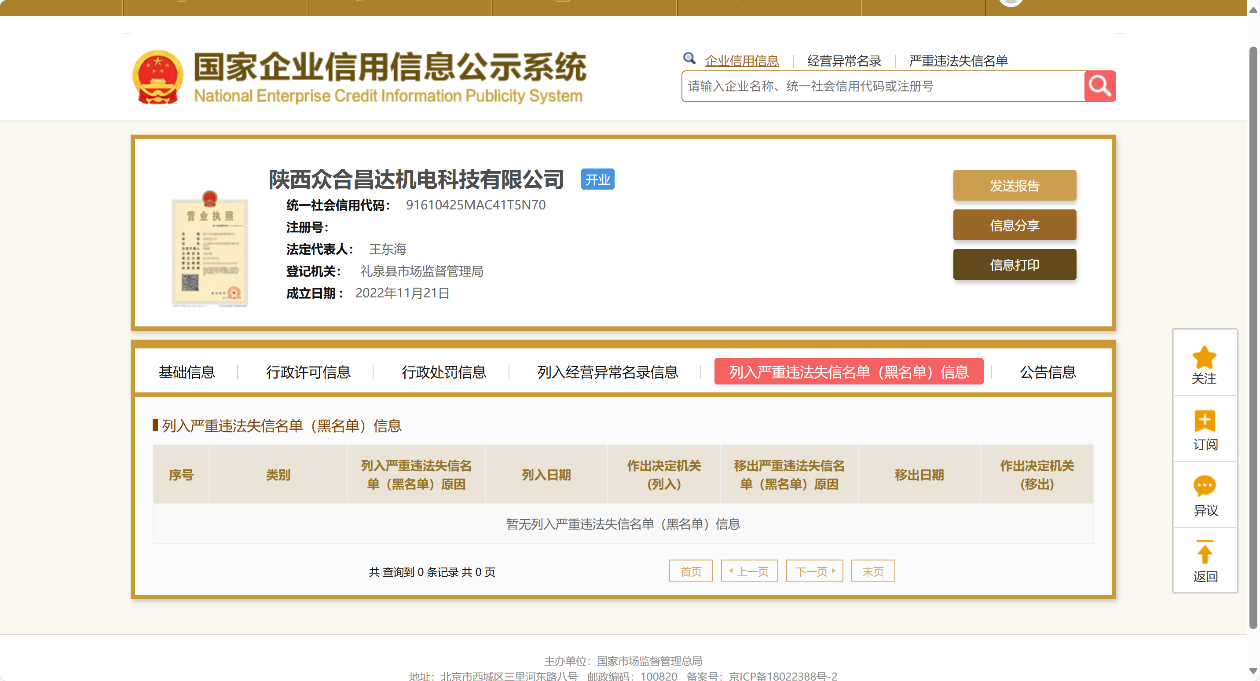Open the business license thumbnail image
This screenshot has height=681, width=1260.
pos(210,248)
